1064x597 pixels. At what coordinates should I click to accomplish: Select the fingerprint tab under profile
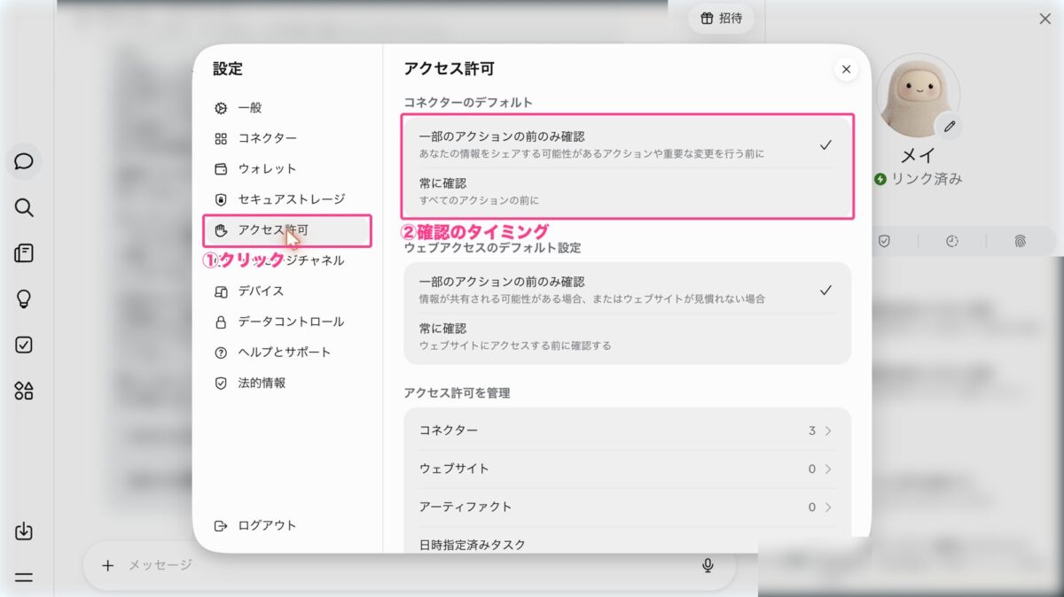click(1020, 241)
